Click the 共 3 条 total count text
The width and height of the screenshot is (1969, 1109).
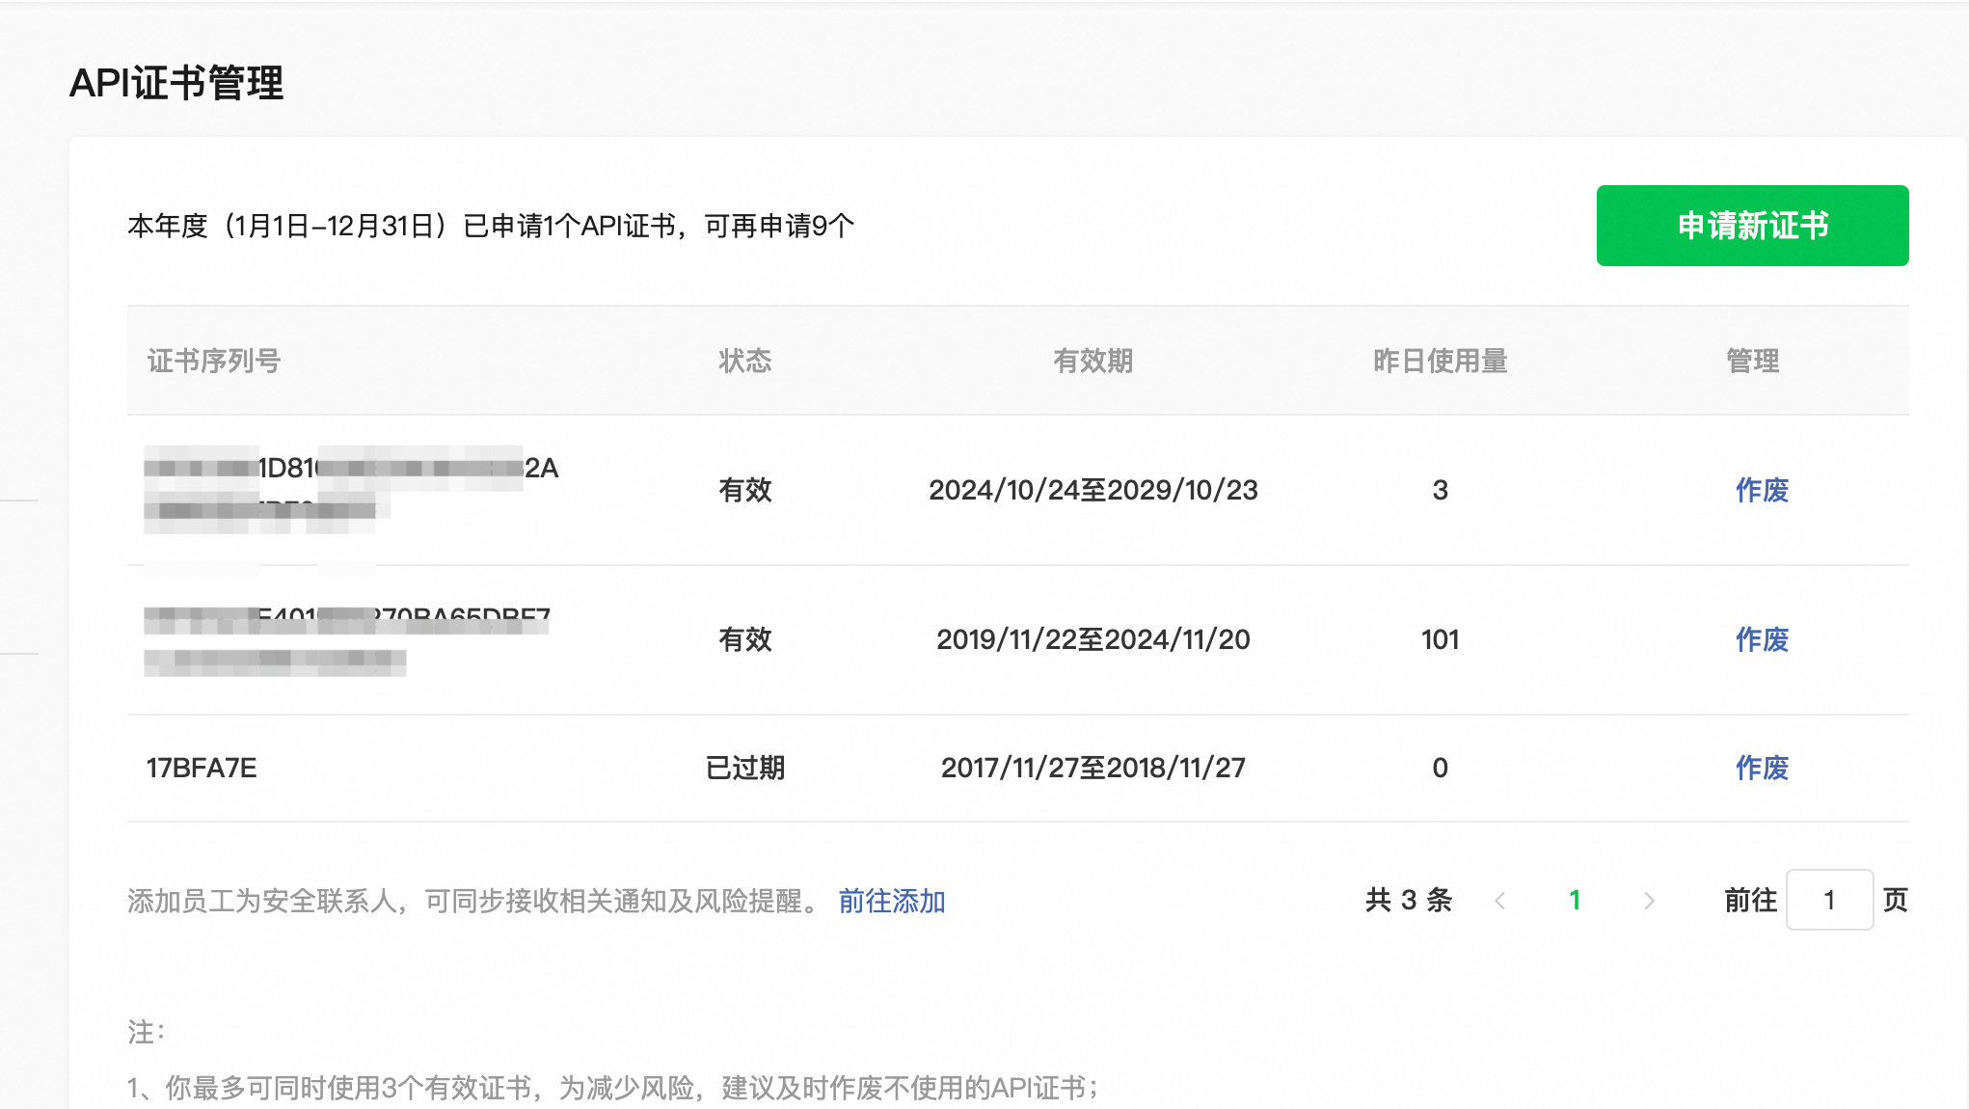(1408, 901)
